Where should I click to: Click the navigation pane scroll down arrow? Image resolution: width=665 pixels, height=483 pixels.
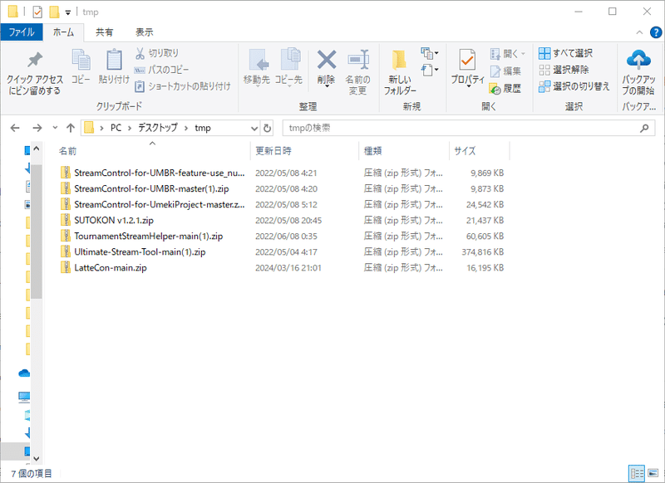36,458
